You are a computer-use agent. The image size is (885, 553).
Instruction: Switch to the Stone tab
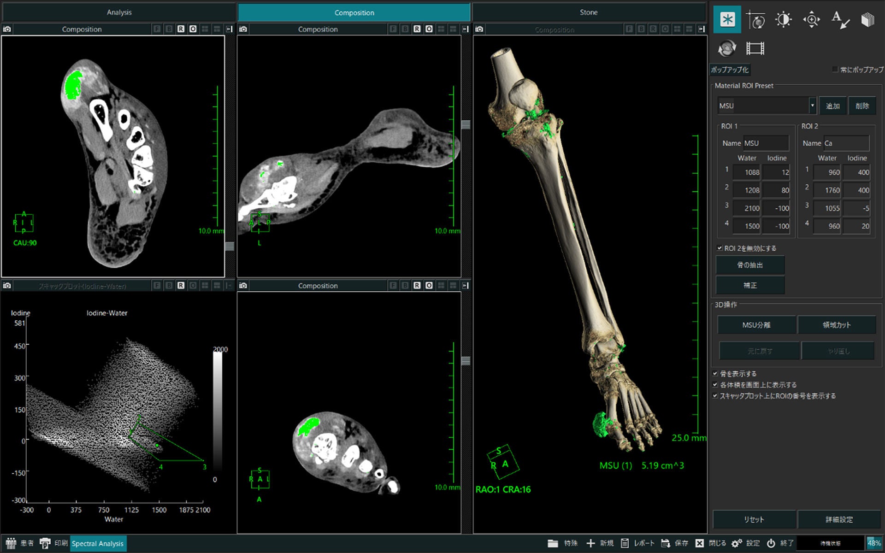coord(589,12)
